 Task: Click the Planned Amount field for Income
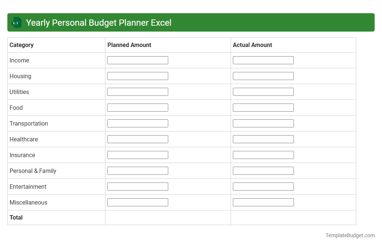137,60
